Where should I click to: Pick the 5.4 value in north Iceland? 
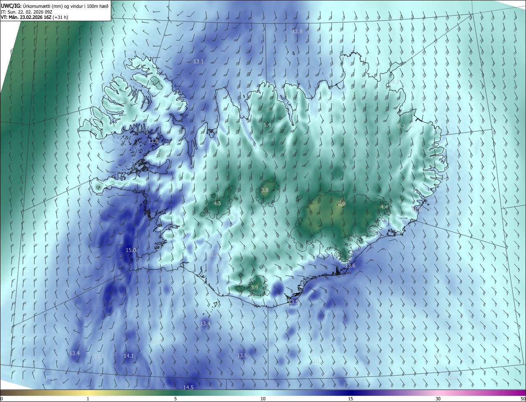(x=267, y=125)
